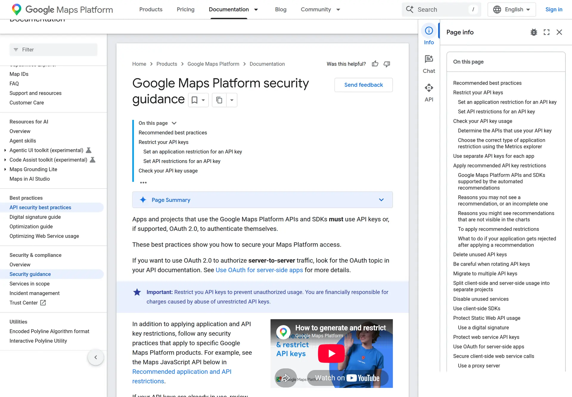The image size is (572, 397).
Task: Click the Send feedback button
Action: [363, 85]
